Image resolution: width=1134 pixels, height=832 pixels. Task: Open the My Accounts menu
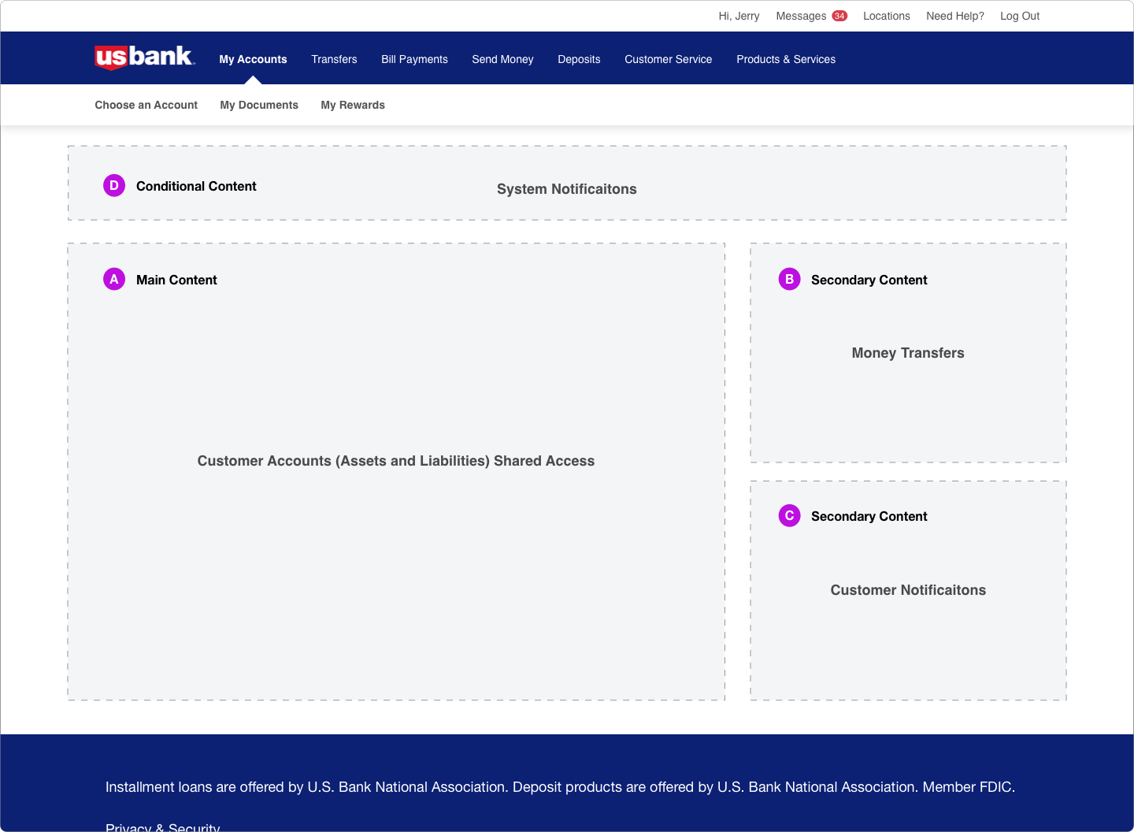pyautogui.click(x=253, y=59)
